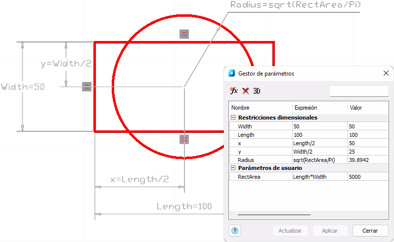Click the Length*Width expression cell
Image resolution: width=394 pixels, height=242 pixels.
click(320, 177)
